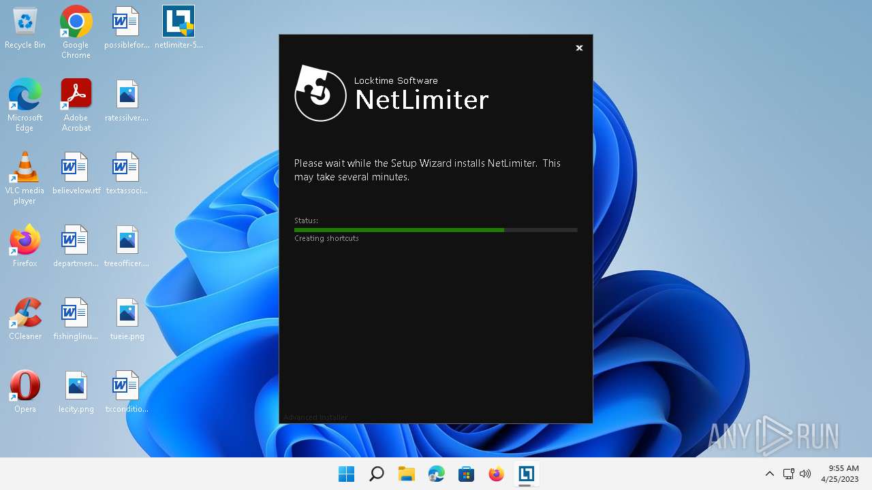Open Firefox desktop shortcut
Screen dimensions: 872x490
coord(25,246)
